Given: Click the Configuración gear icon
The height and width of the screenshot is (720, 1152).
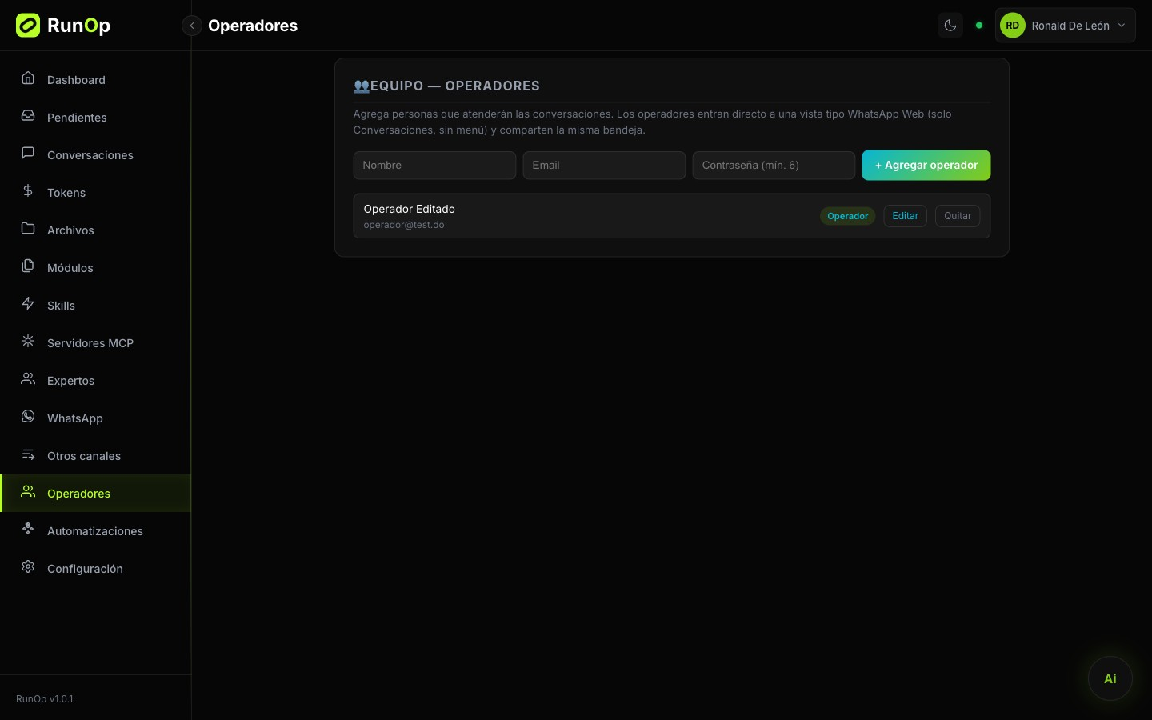Looking at the screenshot, I should pos(28,567).
